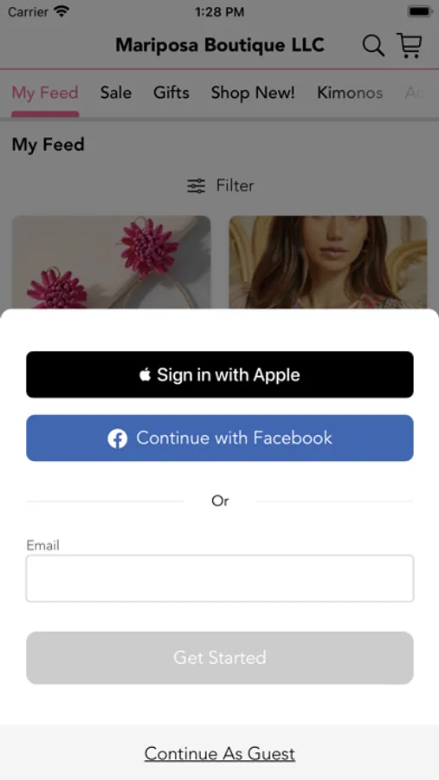Tap the Facebook logo icon
Screen dimensions: 439x780
(x=118, y=439)
